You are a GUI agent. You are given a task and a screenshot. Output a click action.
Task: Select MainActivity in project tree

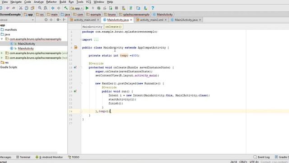point(26,48)
